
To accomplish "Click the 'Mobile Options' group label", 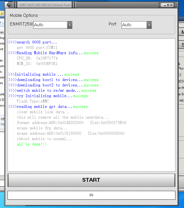I will click(24, 15).
